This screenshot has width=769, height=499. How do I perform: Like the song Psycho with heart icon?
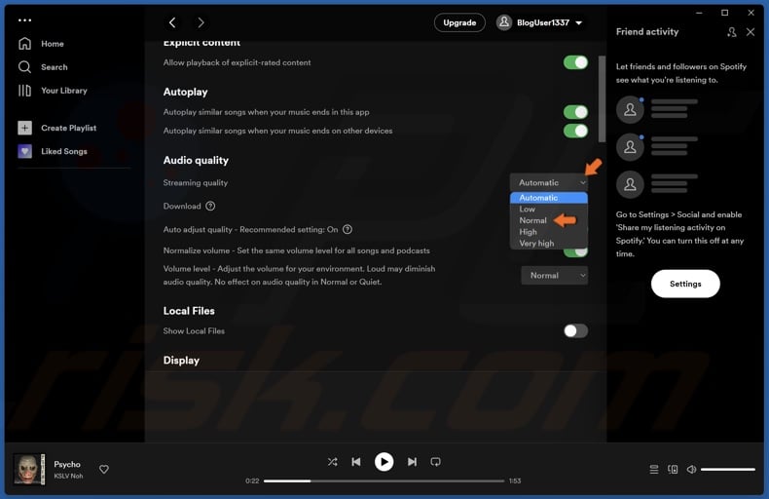pos(104,469)
